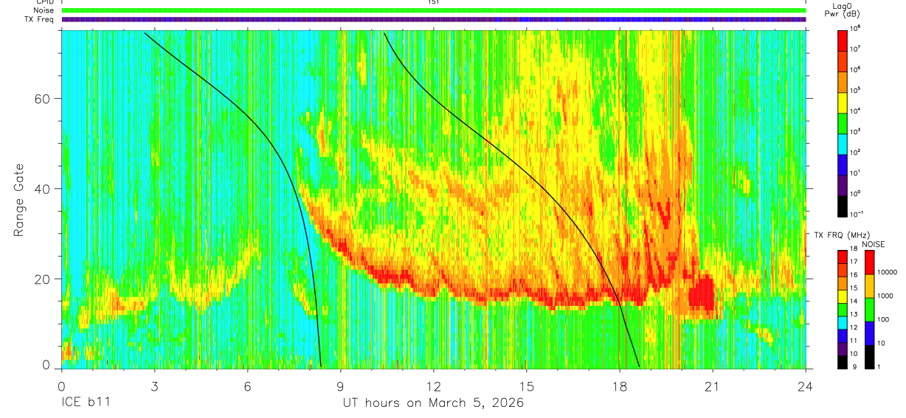Click the 10 label on TX FRQ colorbar

(x=854, y=354)
